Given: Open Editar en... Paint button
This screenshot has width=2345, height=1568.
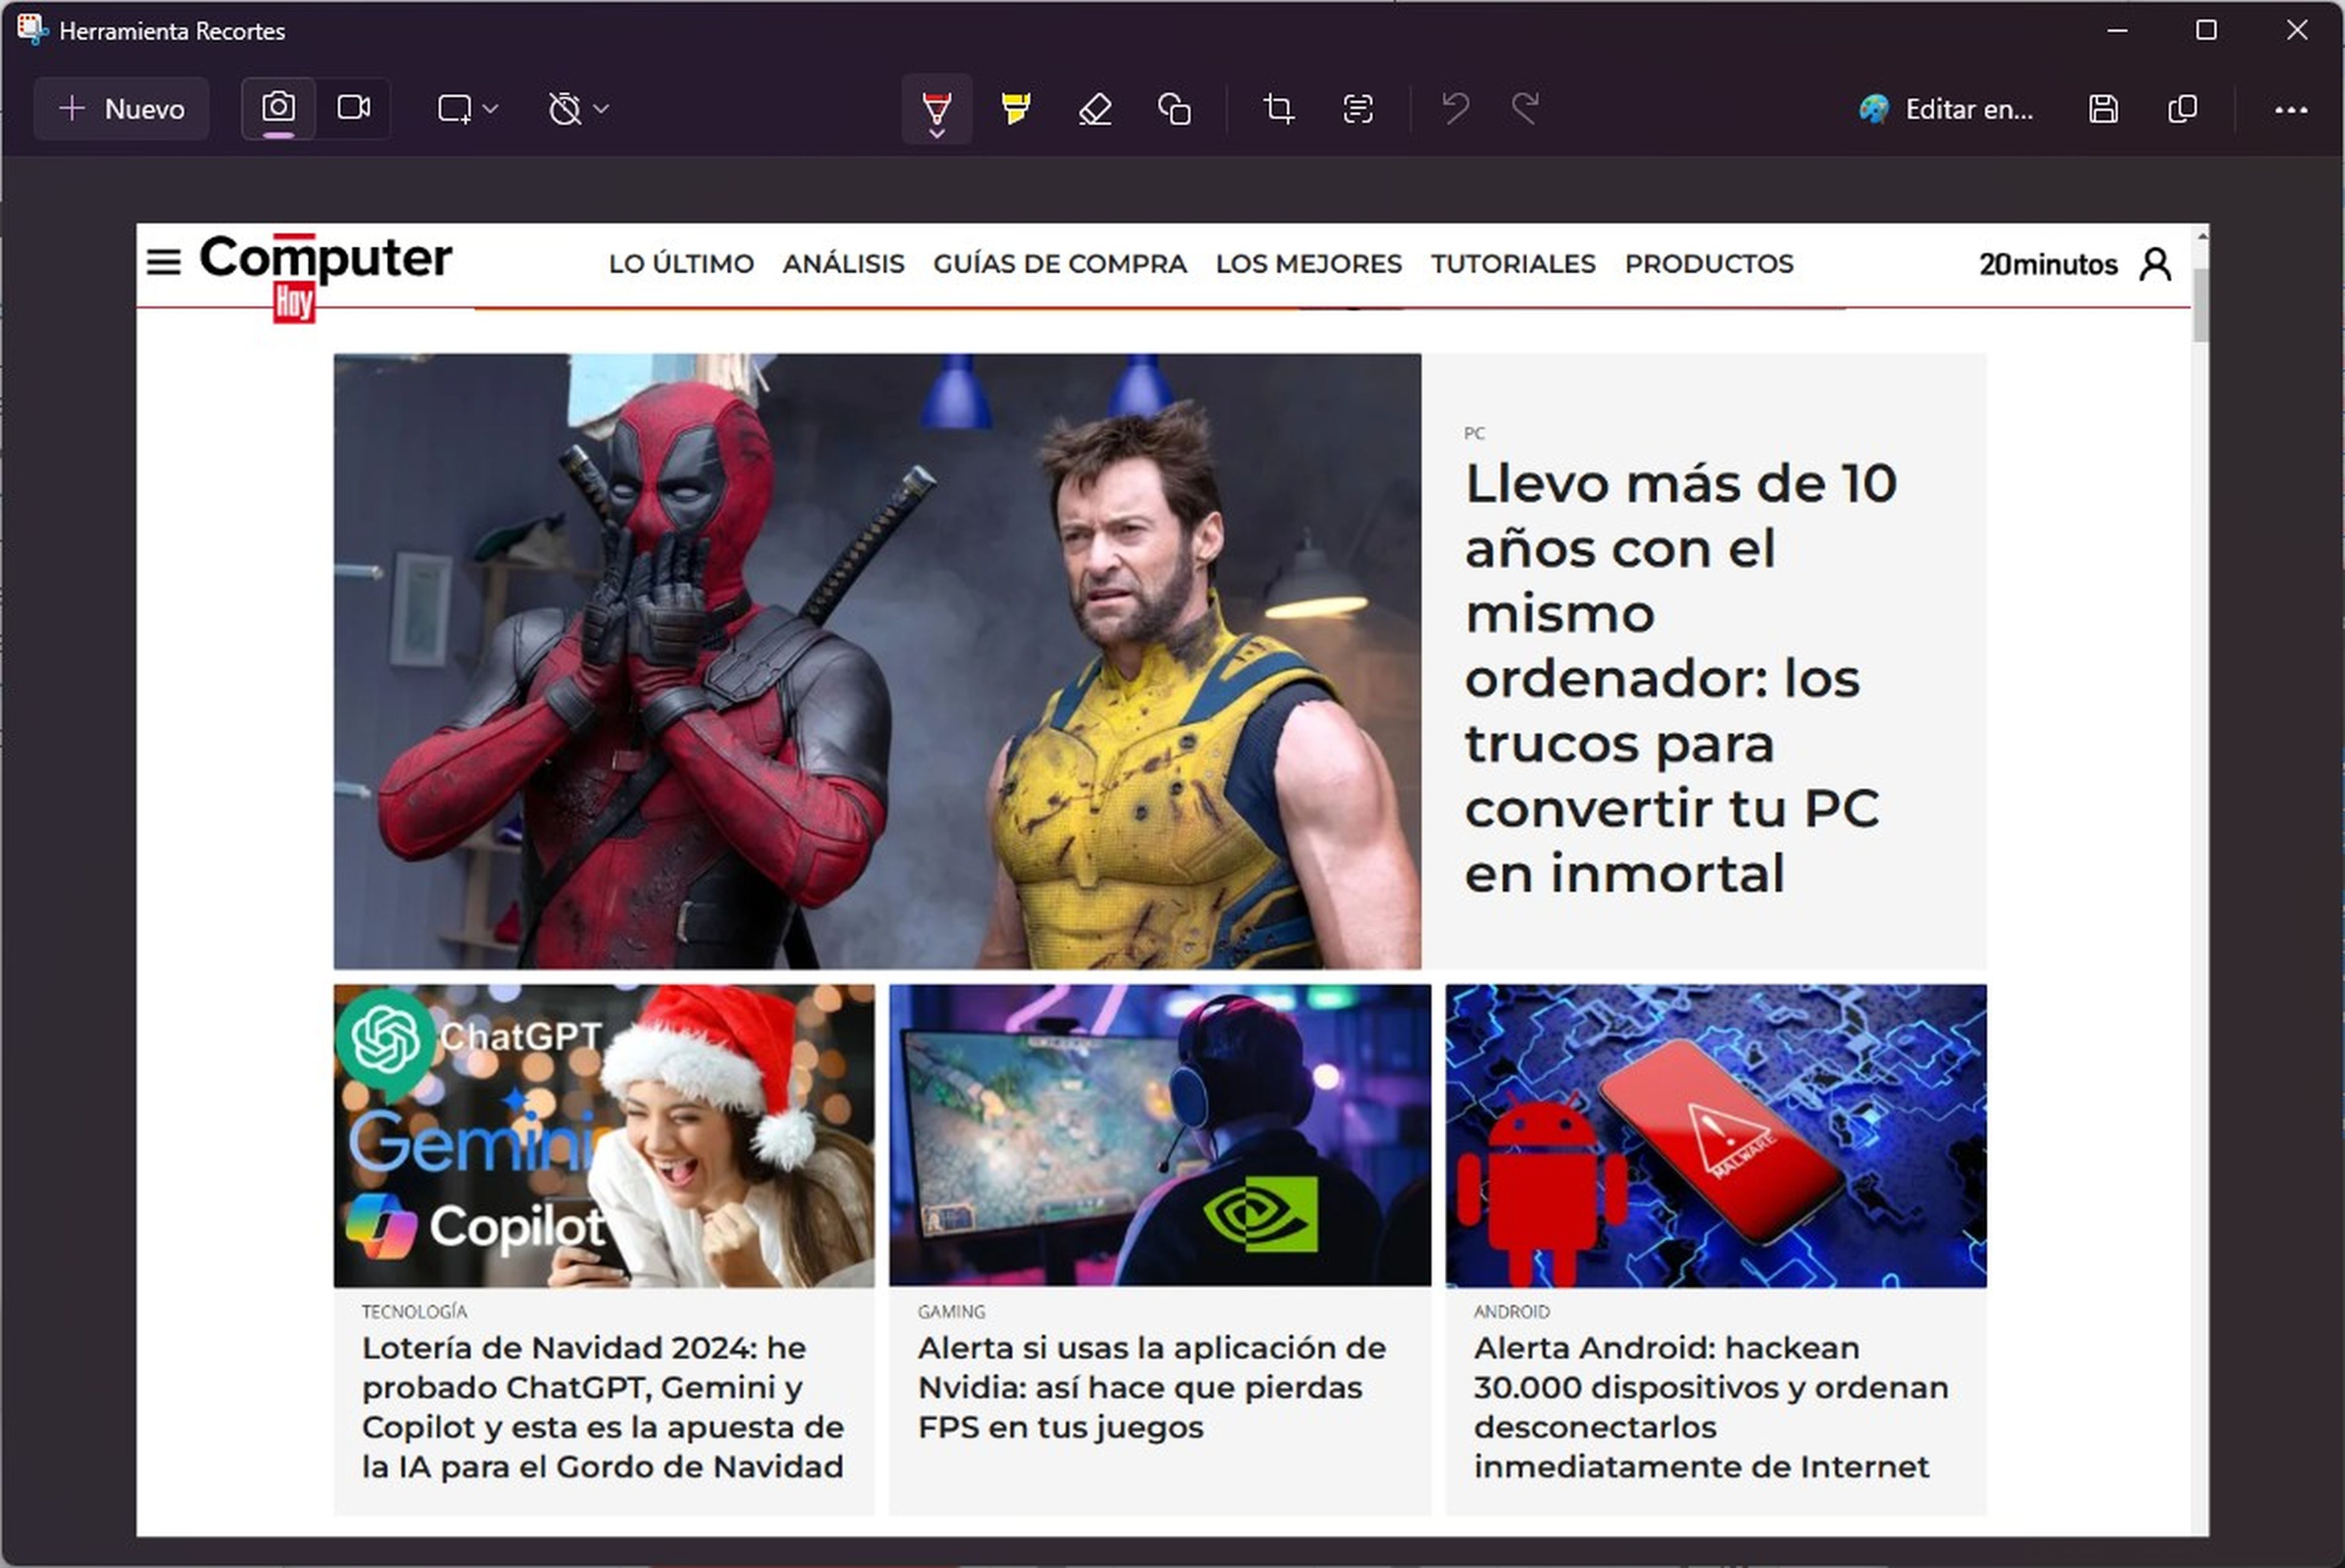Looking at the screenshot, I should coord(1945,108).
